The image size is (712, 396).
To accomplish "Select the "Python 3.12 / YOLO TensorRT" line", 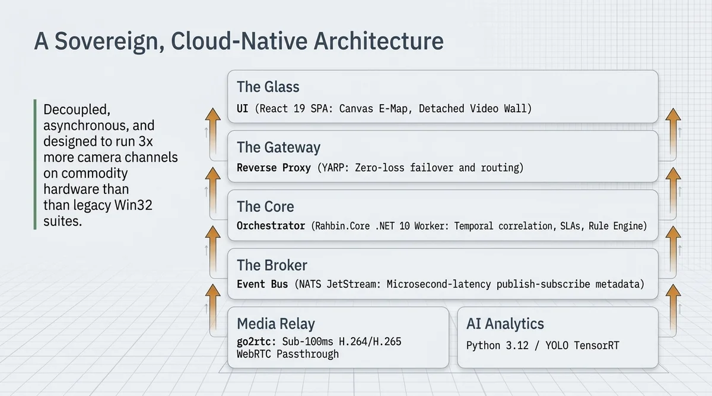I will [x=542, y=345].
